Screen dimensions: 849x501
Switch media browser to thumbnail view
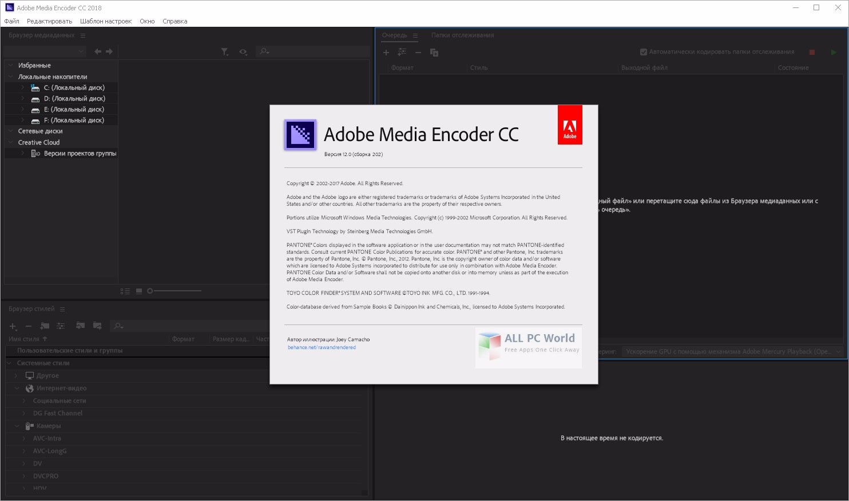(x=139, y=291)
